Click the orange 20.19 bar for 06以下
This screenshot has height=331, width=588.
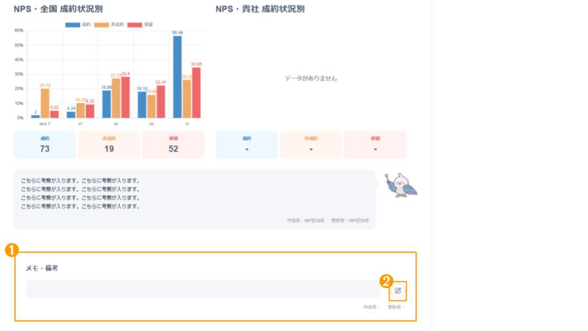[45, 103]
